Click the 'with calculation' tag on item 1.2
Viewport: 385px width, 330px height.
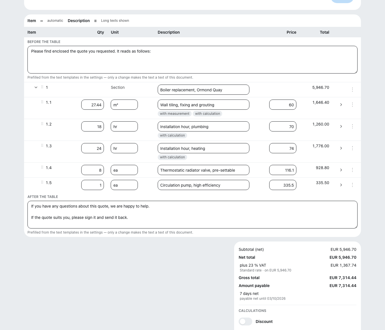172,135
